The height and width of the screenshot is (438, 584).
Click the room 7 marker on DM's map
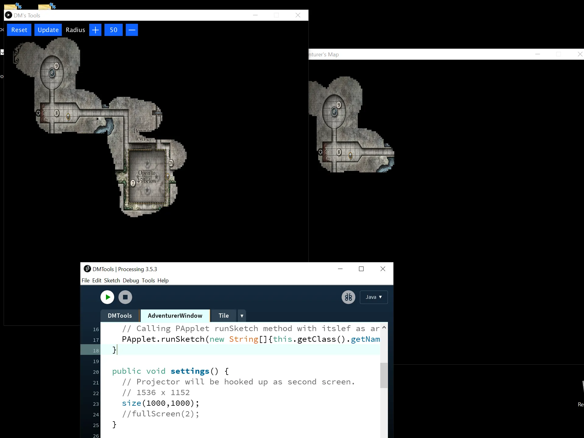(133, 183)
